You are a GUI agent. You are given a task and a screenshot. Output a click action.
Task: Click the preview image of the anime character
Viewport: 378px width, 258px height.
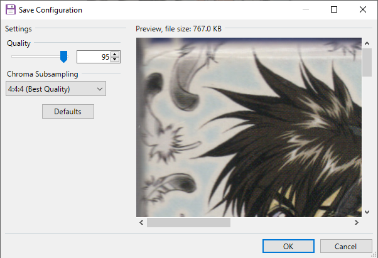click(x=248, y=127)
